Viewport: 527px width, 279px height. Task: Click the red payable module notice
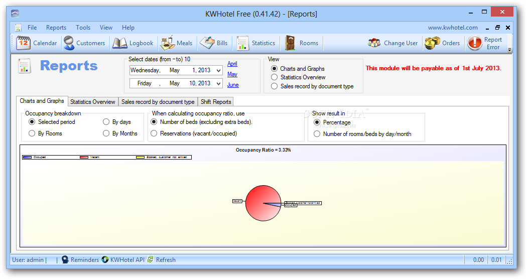click(x=433, y=68)
